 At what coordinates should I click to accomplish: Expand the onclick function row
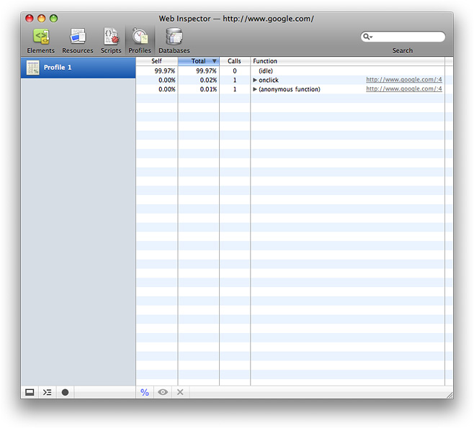(x=255, y=81)
